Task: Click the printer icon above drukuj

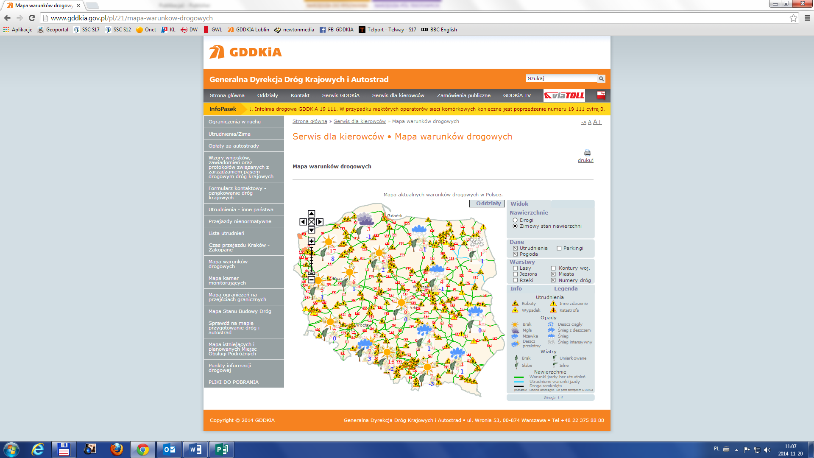Action: point(587,153)
